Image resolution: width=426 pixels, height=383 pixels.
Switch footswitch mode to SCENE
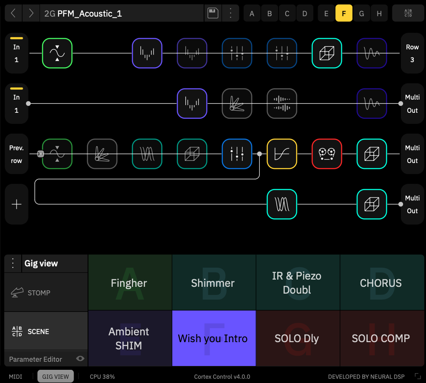point(45,331)
